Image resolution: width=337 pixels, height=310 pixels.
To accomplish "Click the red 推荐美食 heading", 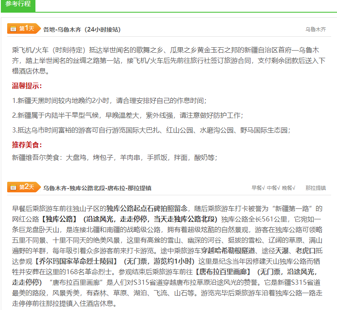I will (x=27, y=145).
